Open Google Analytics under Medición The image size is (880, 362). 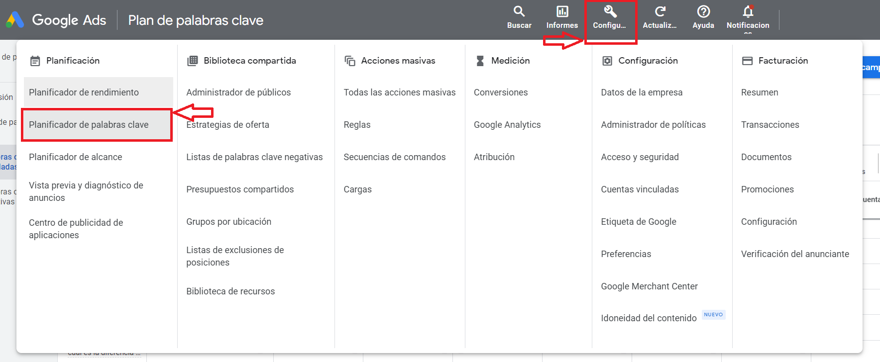507,125
